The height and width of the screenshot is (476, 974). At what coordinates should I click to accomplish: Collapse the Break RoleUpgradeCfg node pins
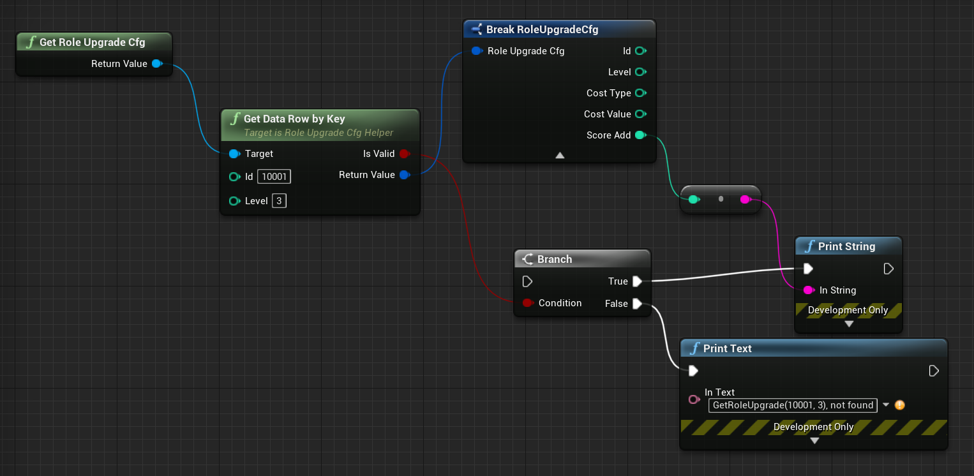(559, 155)
